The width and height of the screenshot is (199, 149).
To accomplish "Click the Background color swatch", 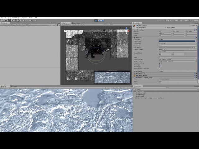I will [177, 41].
